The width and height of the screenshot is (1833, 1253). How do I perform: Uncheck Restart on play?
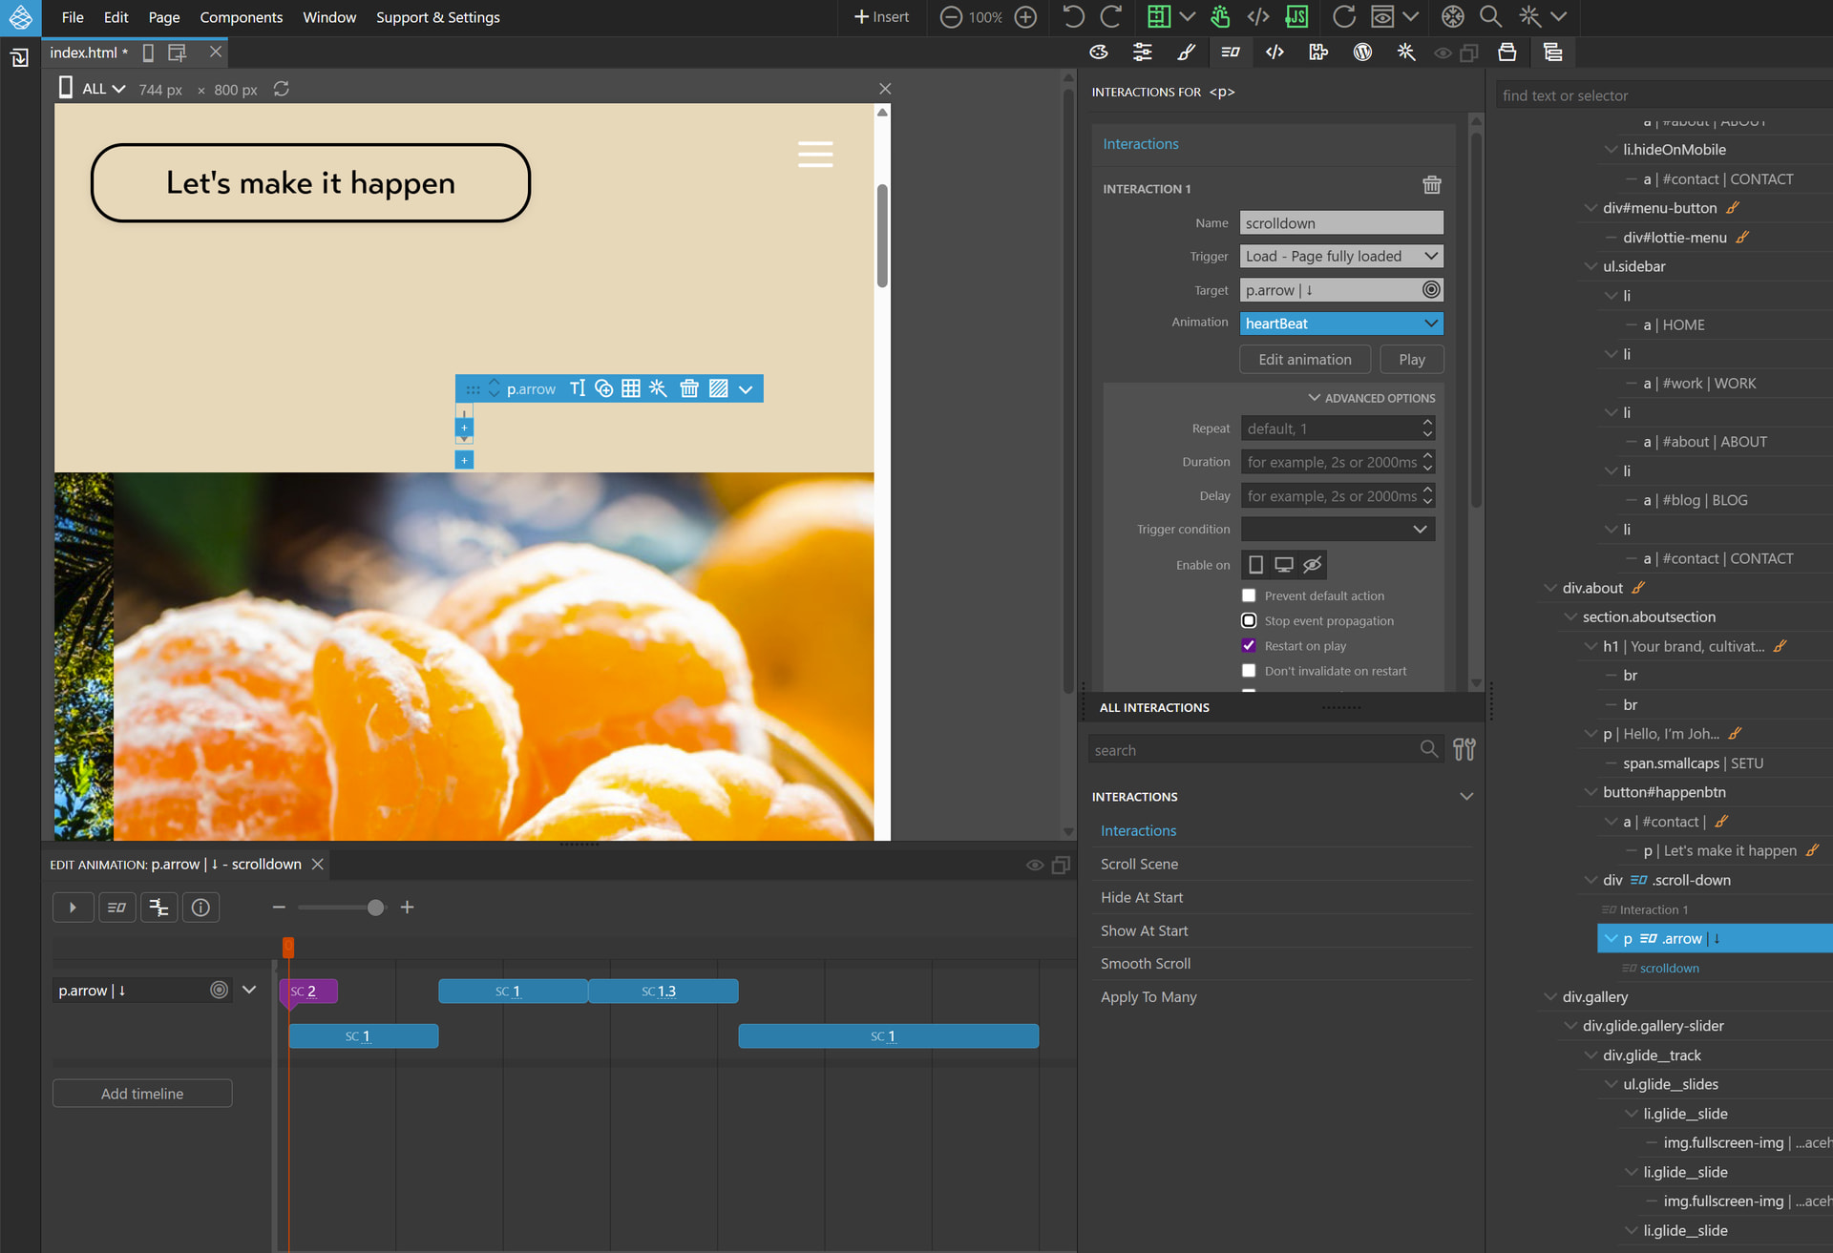pyautogui.click(x=1249, y=645)
